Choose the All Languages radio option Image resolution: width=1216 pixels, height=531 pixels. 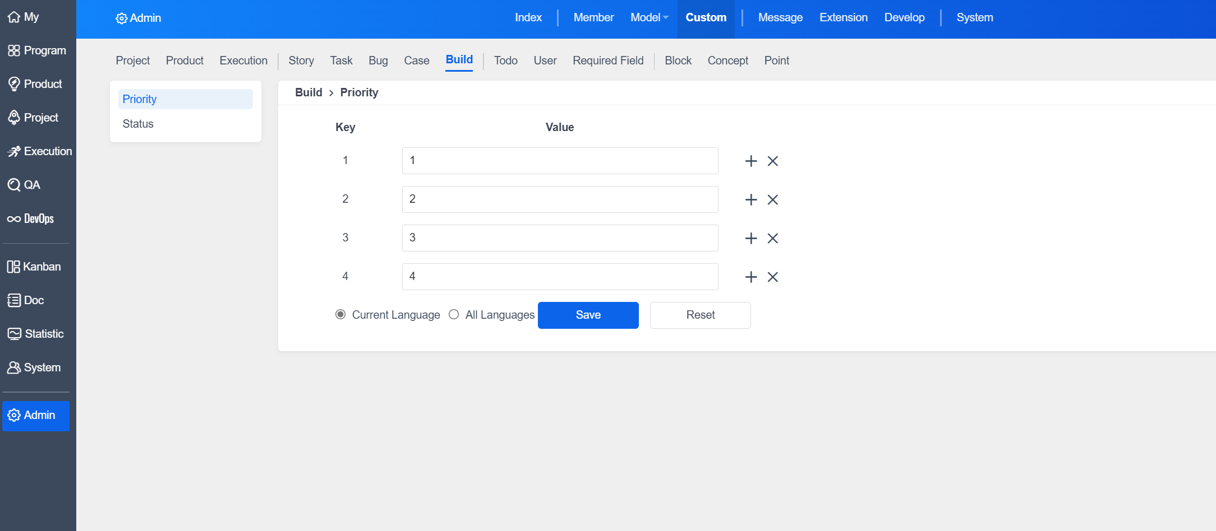point(454,314)
